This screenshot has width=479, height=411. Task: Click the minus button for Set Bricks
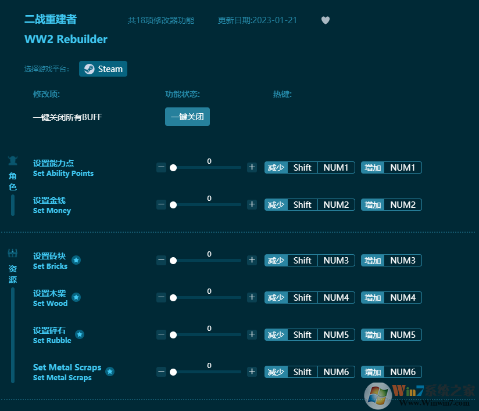point(161,260)
